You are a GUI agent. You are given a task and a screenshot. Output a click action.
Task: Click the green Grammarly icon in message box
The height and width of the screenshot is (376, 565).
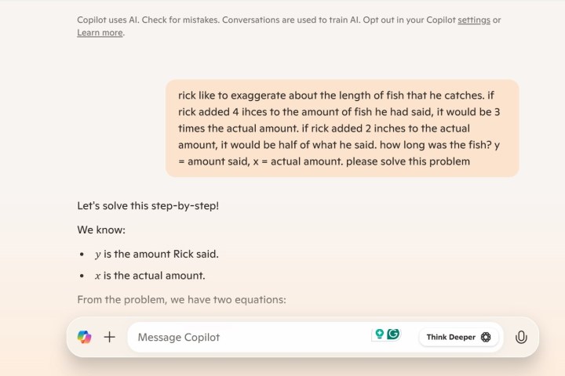[393, 334]
